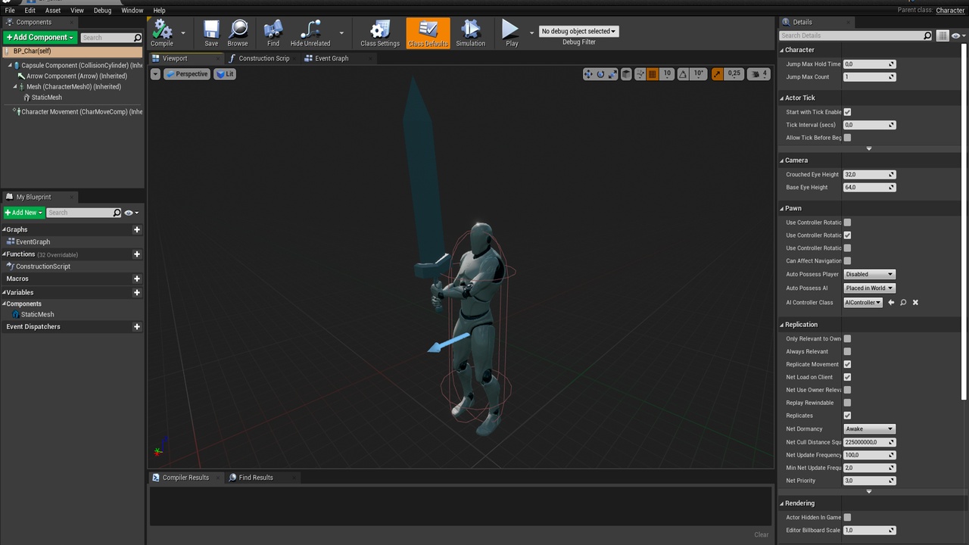
Task: Toggle world/local coordinate system cube
Action: (x=626, y=74)
